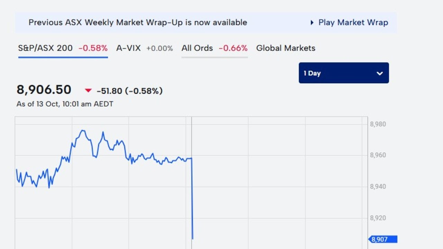Click the play triangle icon beside Market Wrap
Screen dimensions: 443x249
coord(312,22)
